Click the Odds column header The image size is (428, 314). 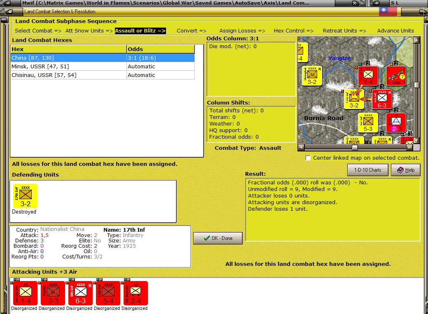click(161, 49)
